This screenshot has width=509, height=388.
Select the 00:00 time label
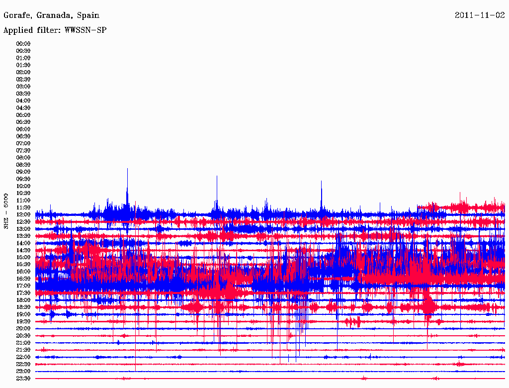(23, 44)
